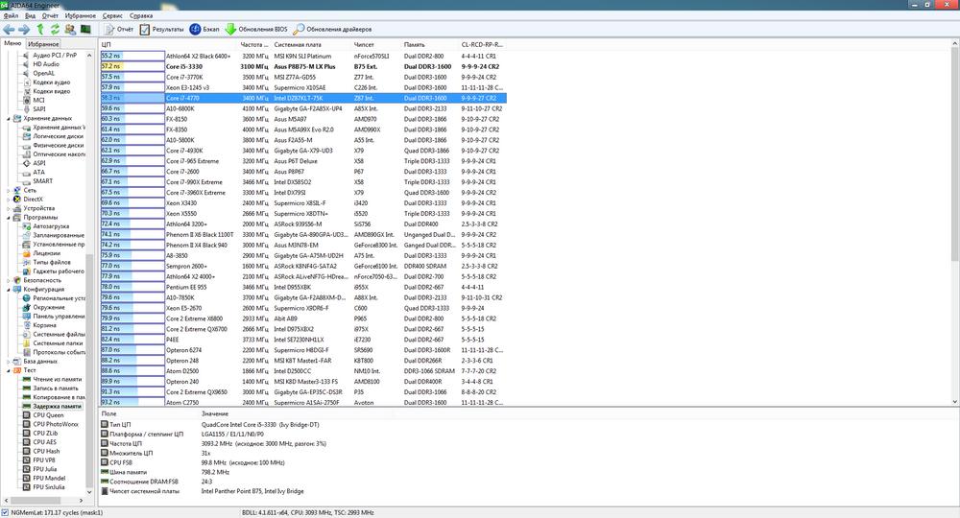Collapse the Программы tree node
The width and height of the screenshot is (960, 518).
click(9, 217)
